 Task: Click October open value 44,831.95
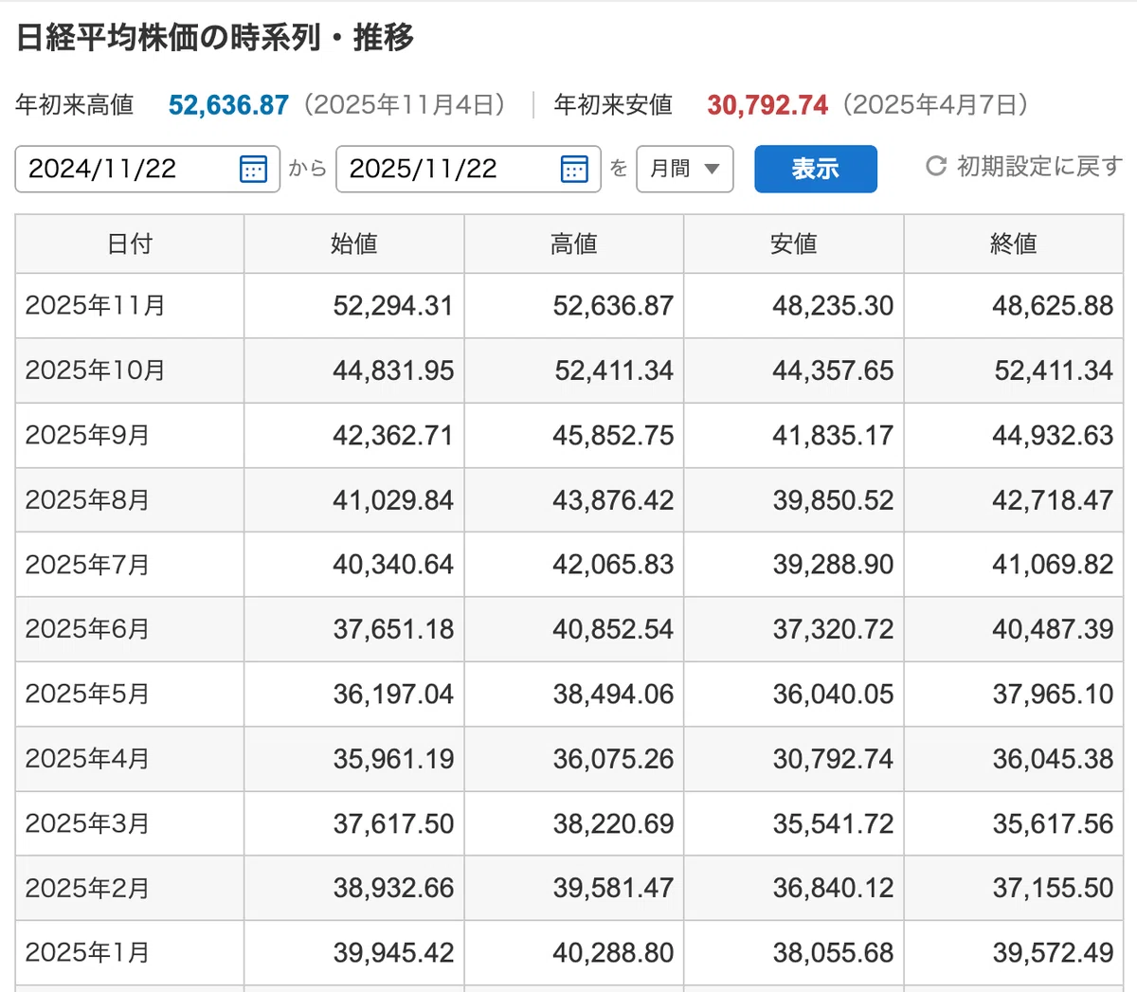[x=393, y=370]
